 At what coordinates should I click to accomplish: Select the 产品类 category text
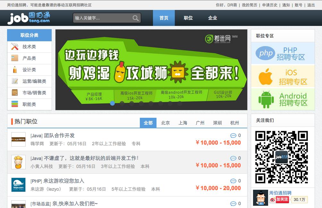tap(29, 58)
